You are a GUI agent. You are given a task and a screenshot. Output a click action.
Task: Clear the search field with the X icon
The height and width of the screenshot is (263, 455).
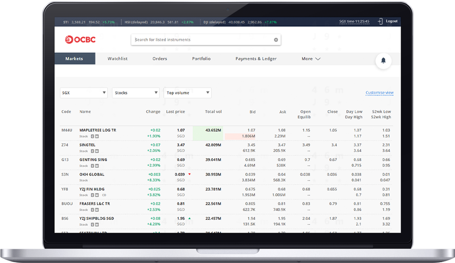pyautogui.click(x=276, y=40)
